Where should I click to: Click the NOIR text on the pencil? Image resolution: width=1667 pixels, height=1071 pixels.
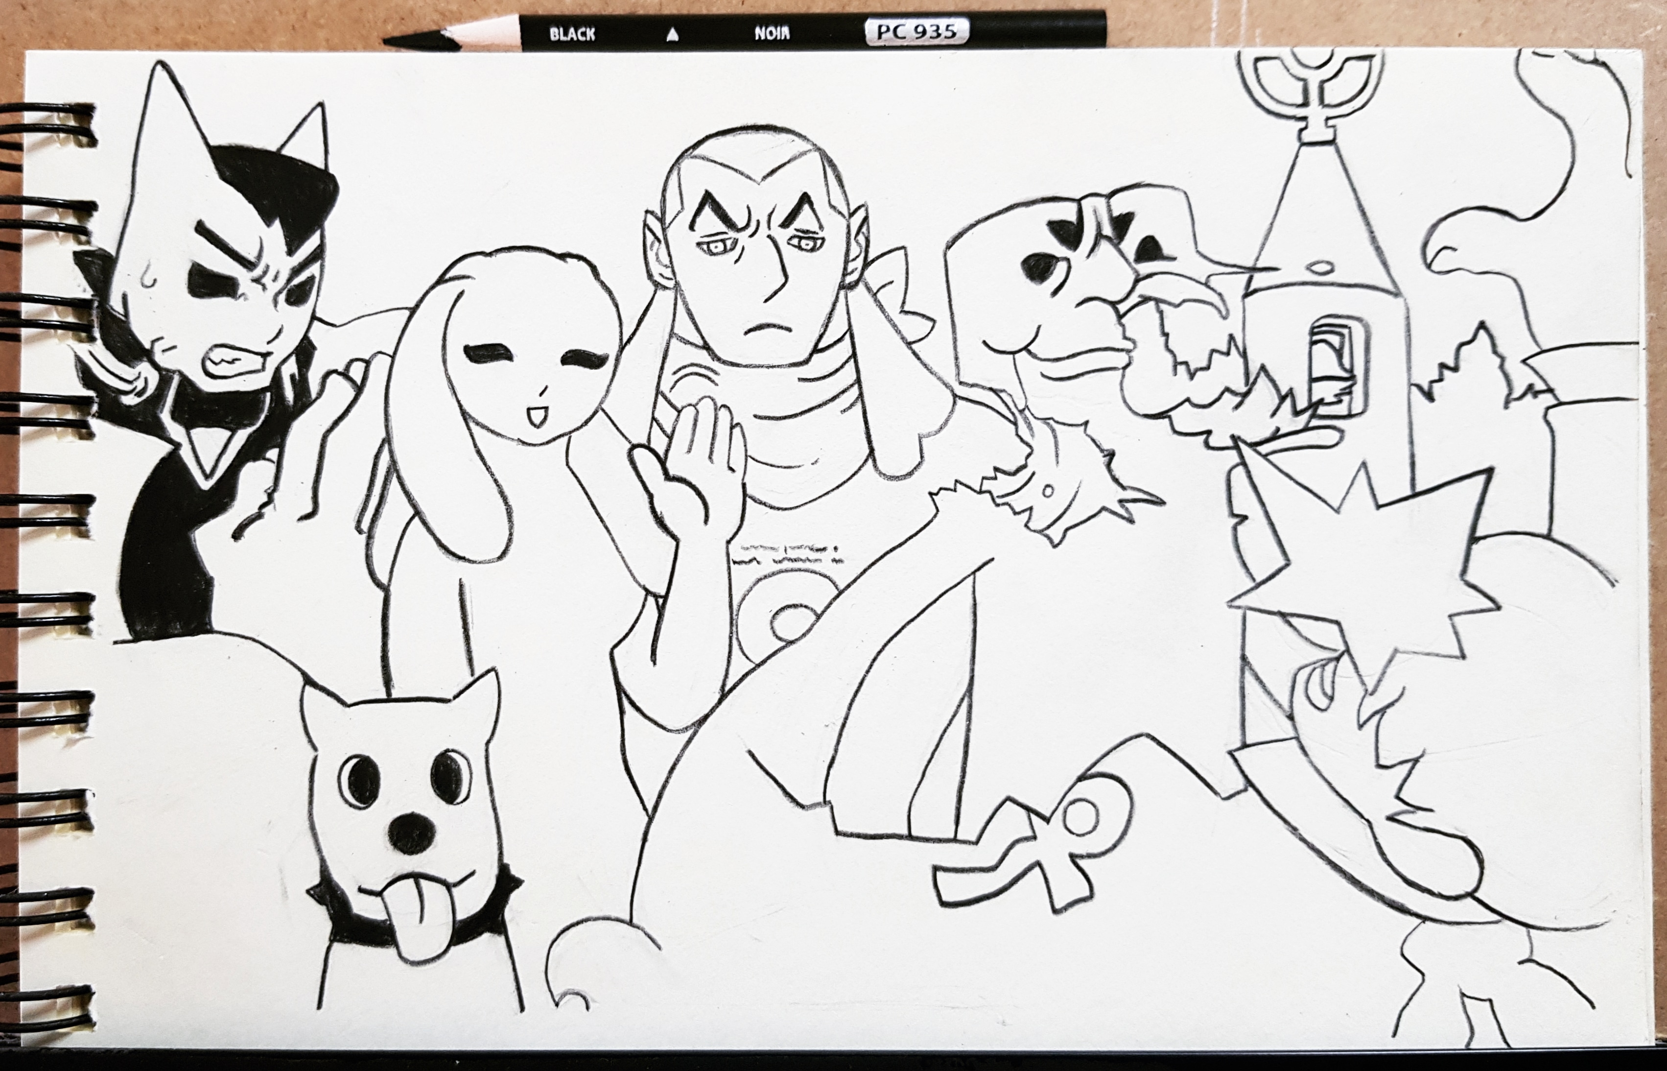click(x=772, y=33)
